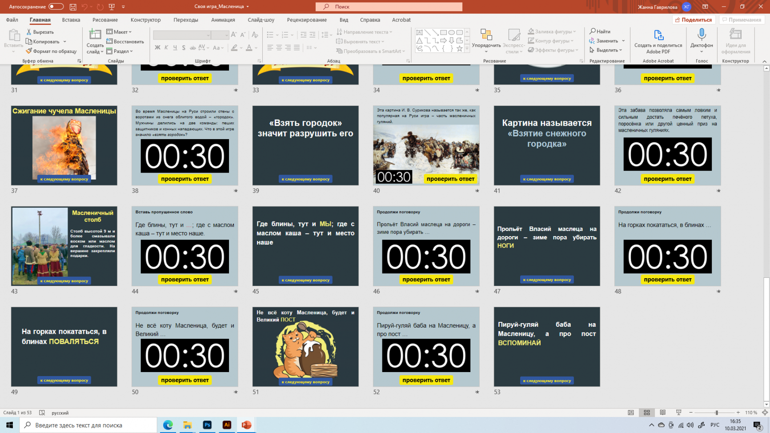Toggle Slide Sorter view in the status bar

647,413
